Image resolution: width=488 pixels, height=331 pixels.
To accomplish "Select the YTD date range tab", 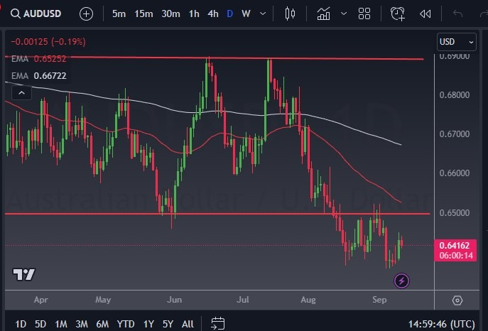I will tap(126, 324).
